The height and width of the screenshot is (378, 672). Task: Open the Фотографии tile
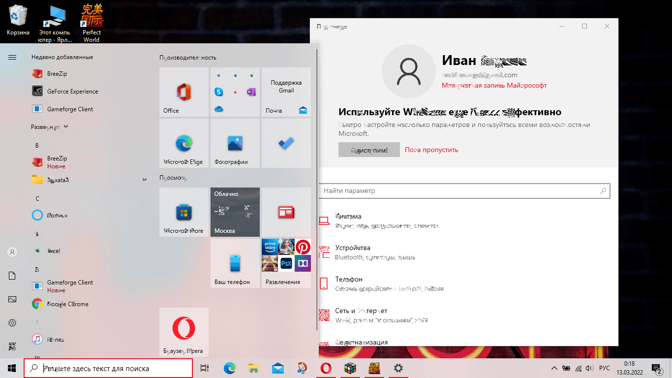235,143
